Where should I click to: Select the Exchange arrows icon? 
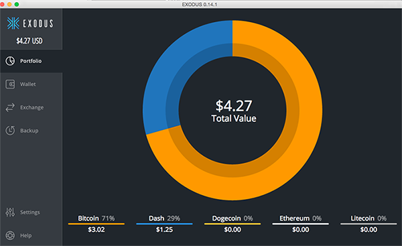coord(10,107)
